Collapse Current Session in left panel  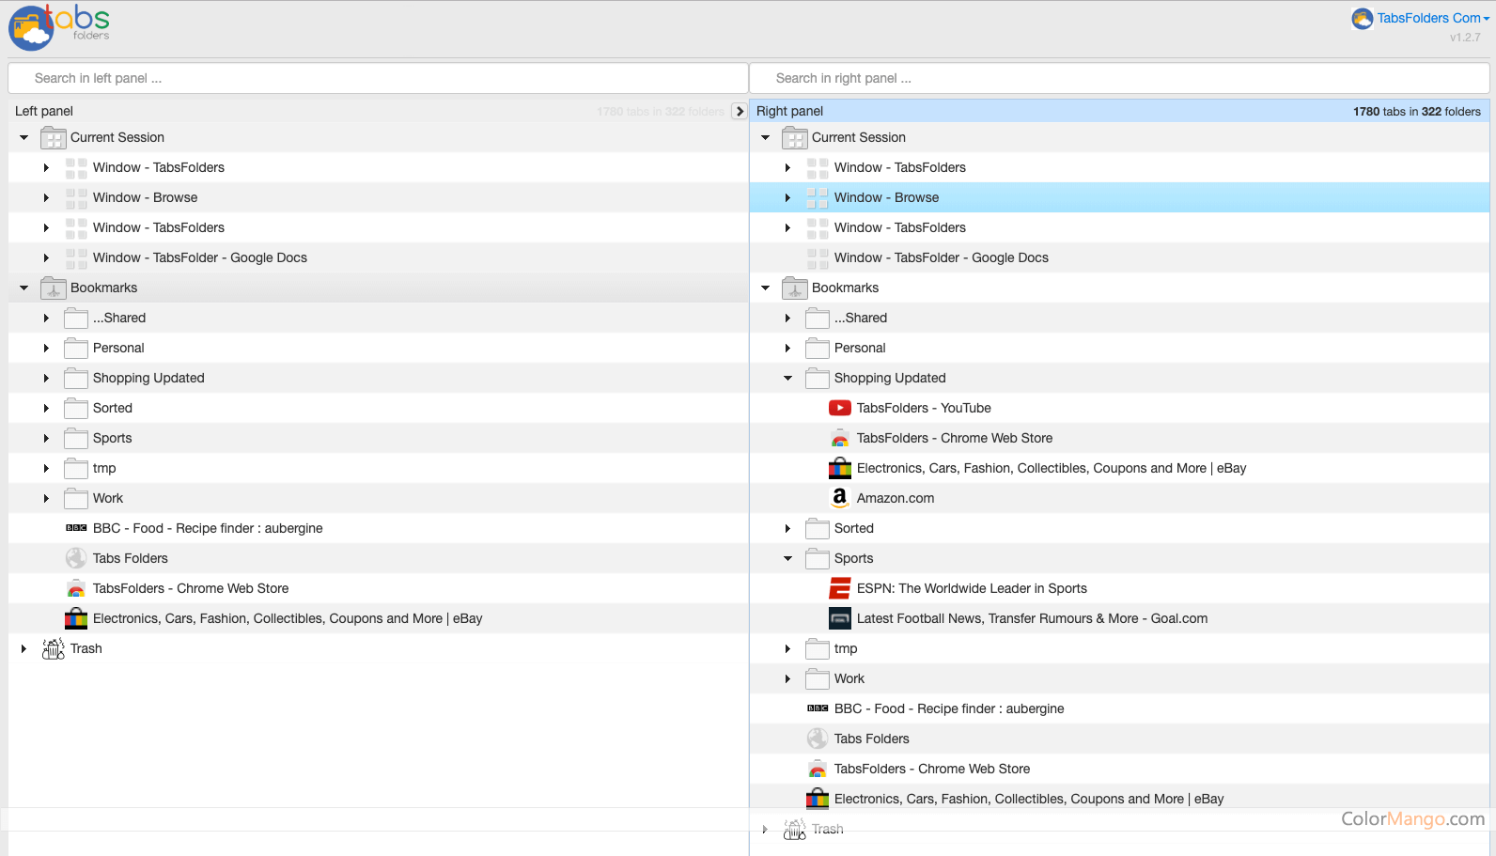[24, 137]
